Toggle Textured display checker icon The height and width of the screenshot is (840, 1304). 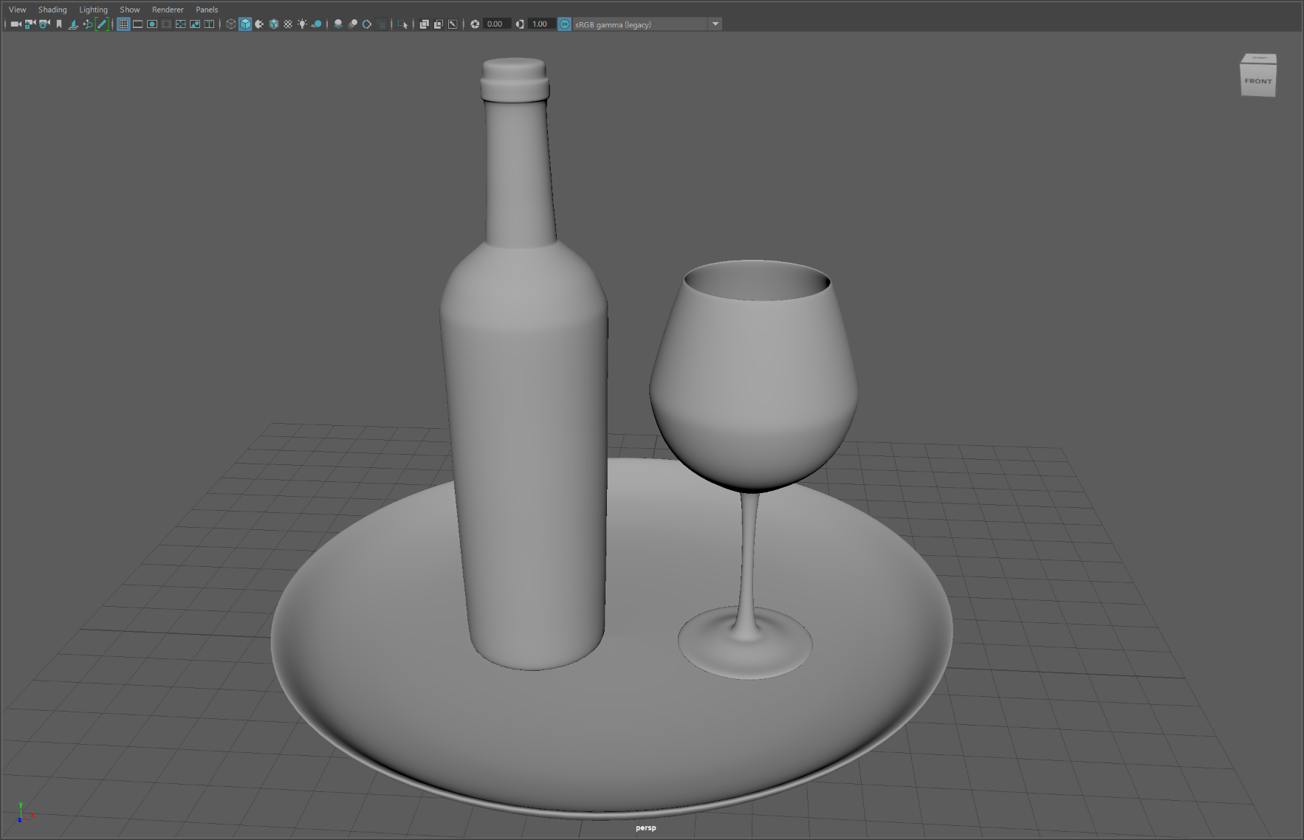coord(288,24)
